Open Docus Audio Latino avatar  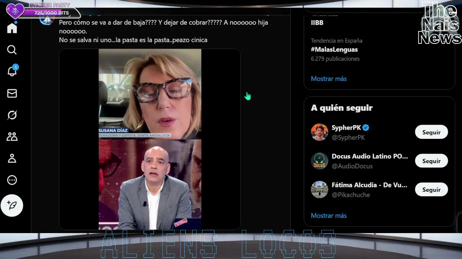pyautogui.click(x=319, y=161)
